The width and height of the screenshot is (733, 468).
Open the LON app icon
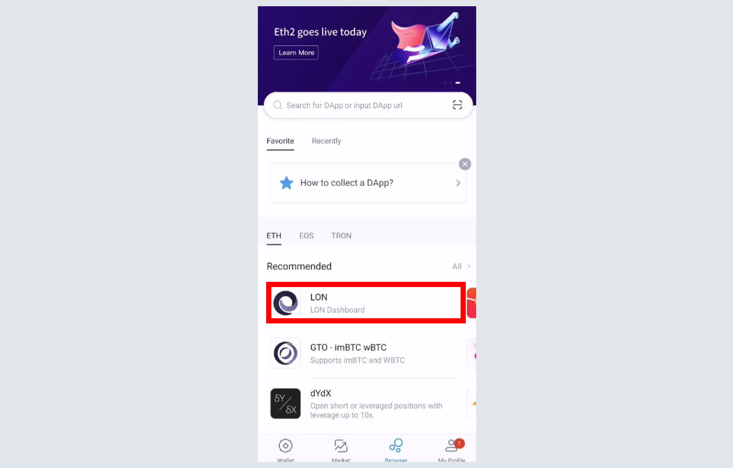(x=285, y=303)
